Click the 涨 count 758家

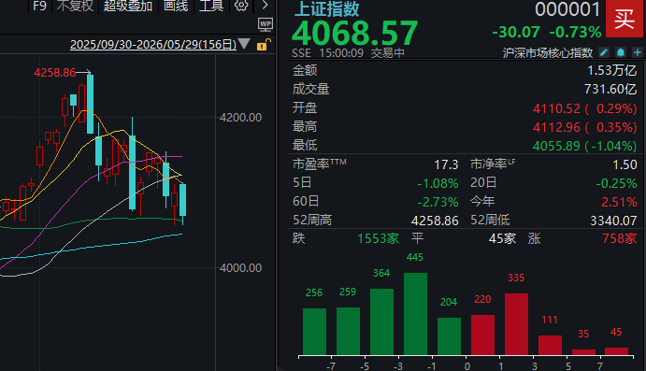(x=620, y=239)
